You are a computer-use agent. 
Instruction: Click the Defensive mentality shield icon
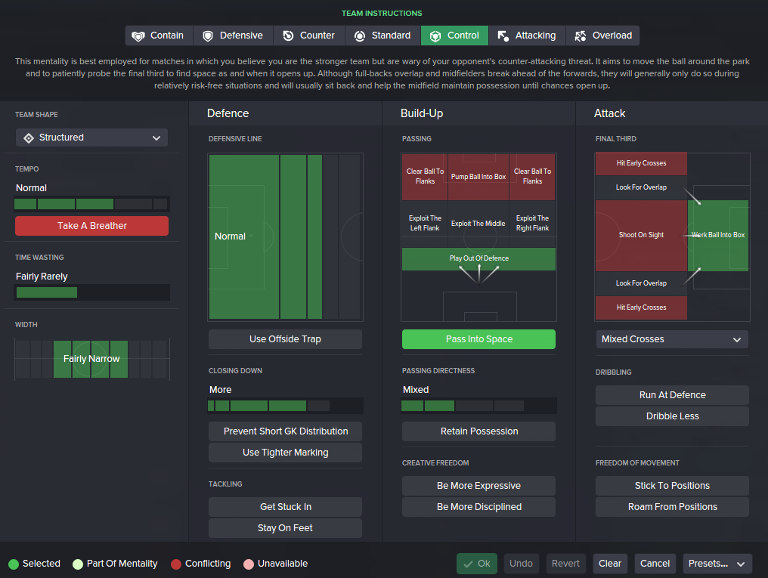click(x=208, y=36)
